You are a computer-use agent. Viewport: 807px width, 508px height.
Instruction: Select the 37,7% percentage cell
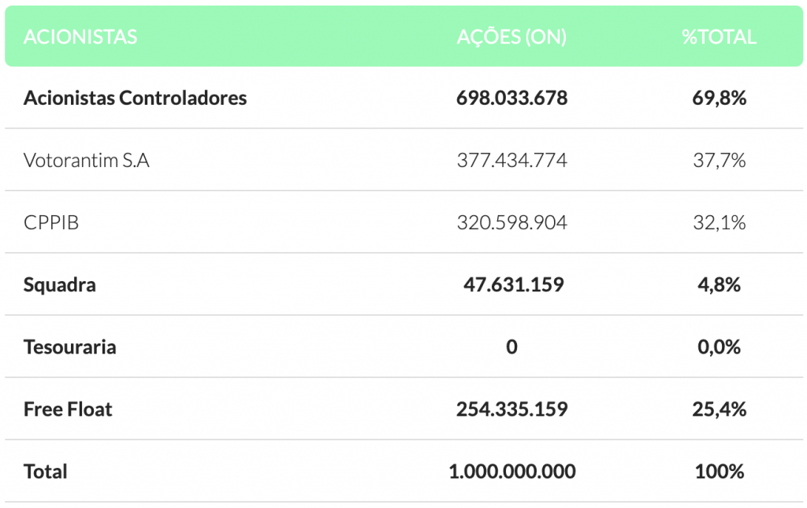(x=719, y=161)
